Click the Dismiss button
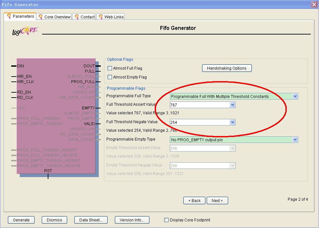Viewport: 319px width, 228px height. tap(54, 220)
